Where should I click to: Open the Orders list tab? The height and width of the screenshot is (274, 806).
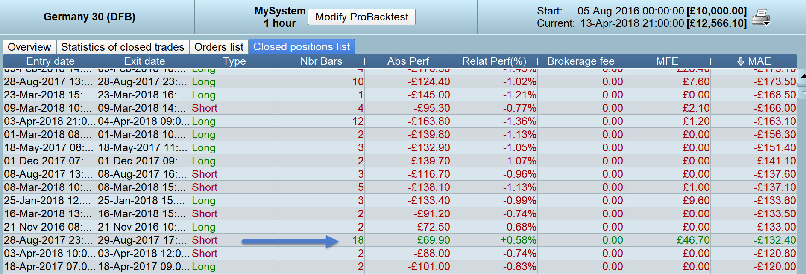(219, 47)
